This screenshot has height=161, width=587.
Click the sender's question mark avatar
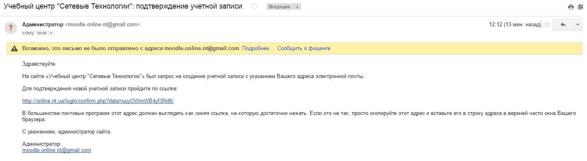click(x=10, y=28)
